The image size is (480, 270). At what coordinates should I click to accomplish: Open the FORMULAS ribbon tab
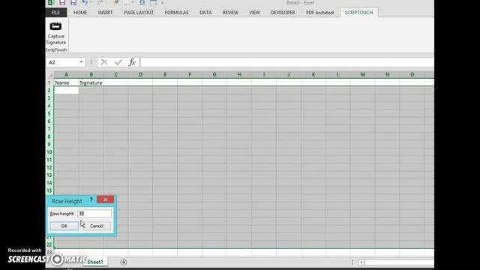pos(177,13)
